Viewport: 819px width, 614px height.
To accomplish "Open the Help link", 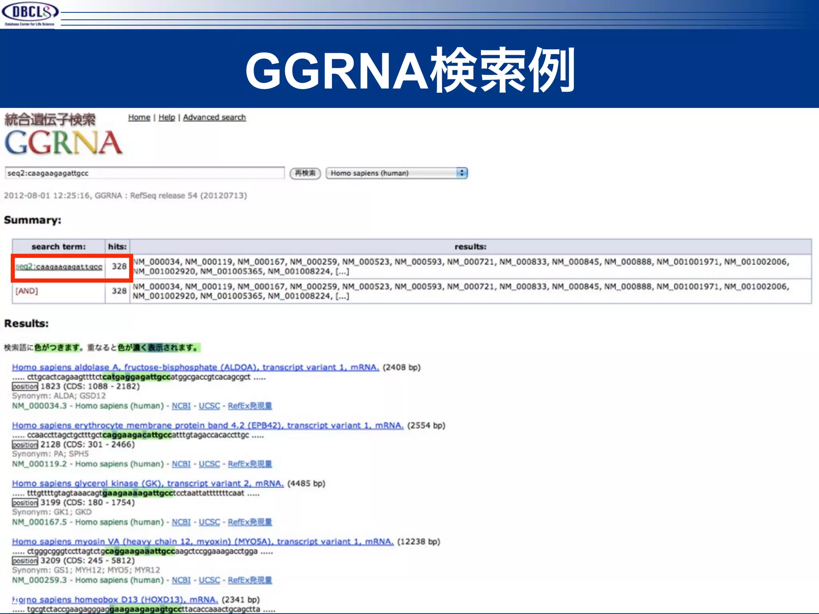I will click(167, 118).
